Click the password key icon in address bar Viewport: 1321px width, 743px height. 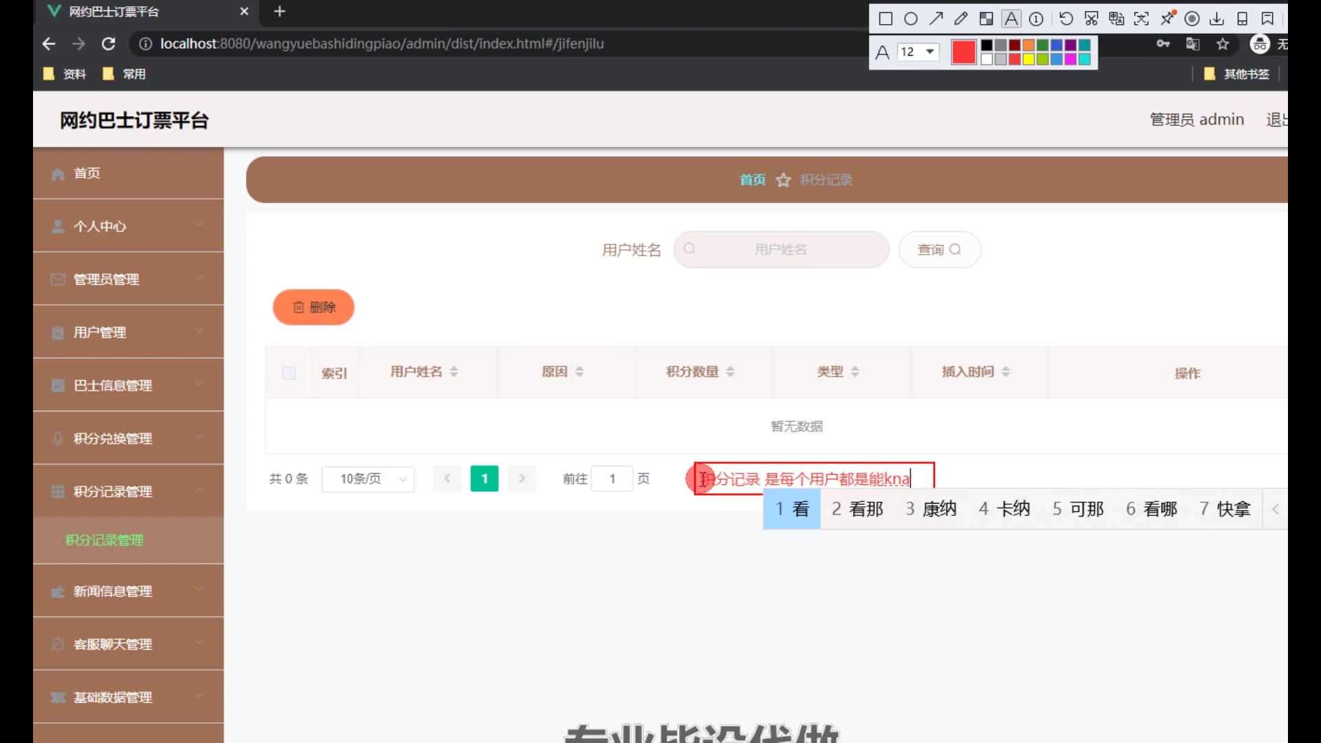click(1163, 43)
